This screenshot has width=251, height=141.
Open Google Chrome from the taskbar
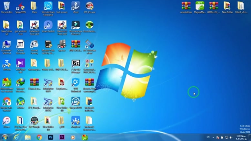point(39,137)
